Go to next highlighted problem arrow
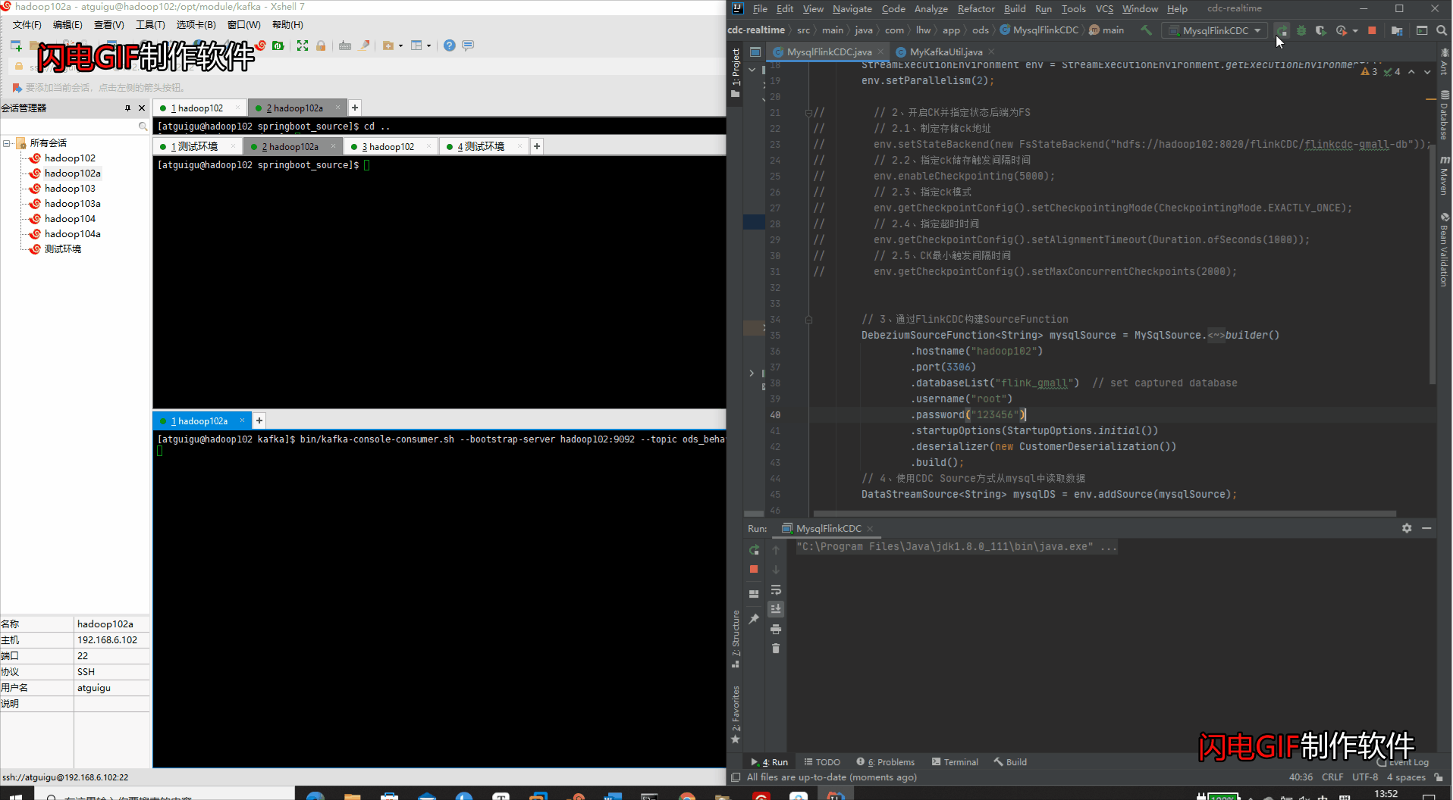The height and width of the screenshot is (800, 1453). tap(1427, 72)
